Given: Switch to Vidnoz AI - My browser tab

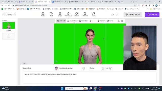Looking at the screenshot, I should coord(26,2).
